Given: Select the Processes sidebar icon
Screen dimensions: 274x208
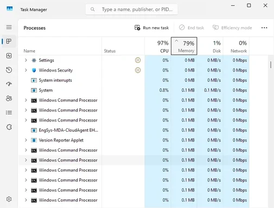Looking at the screenshot, I should click(x=9, y=41).
